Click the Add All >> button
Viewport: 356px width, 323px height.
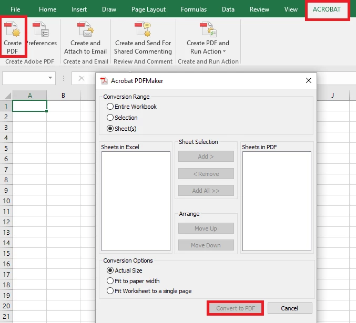click(x=206, y=191)
